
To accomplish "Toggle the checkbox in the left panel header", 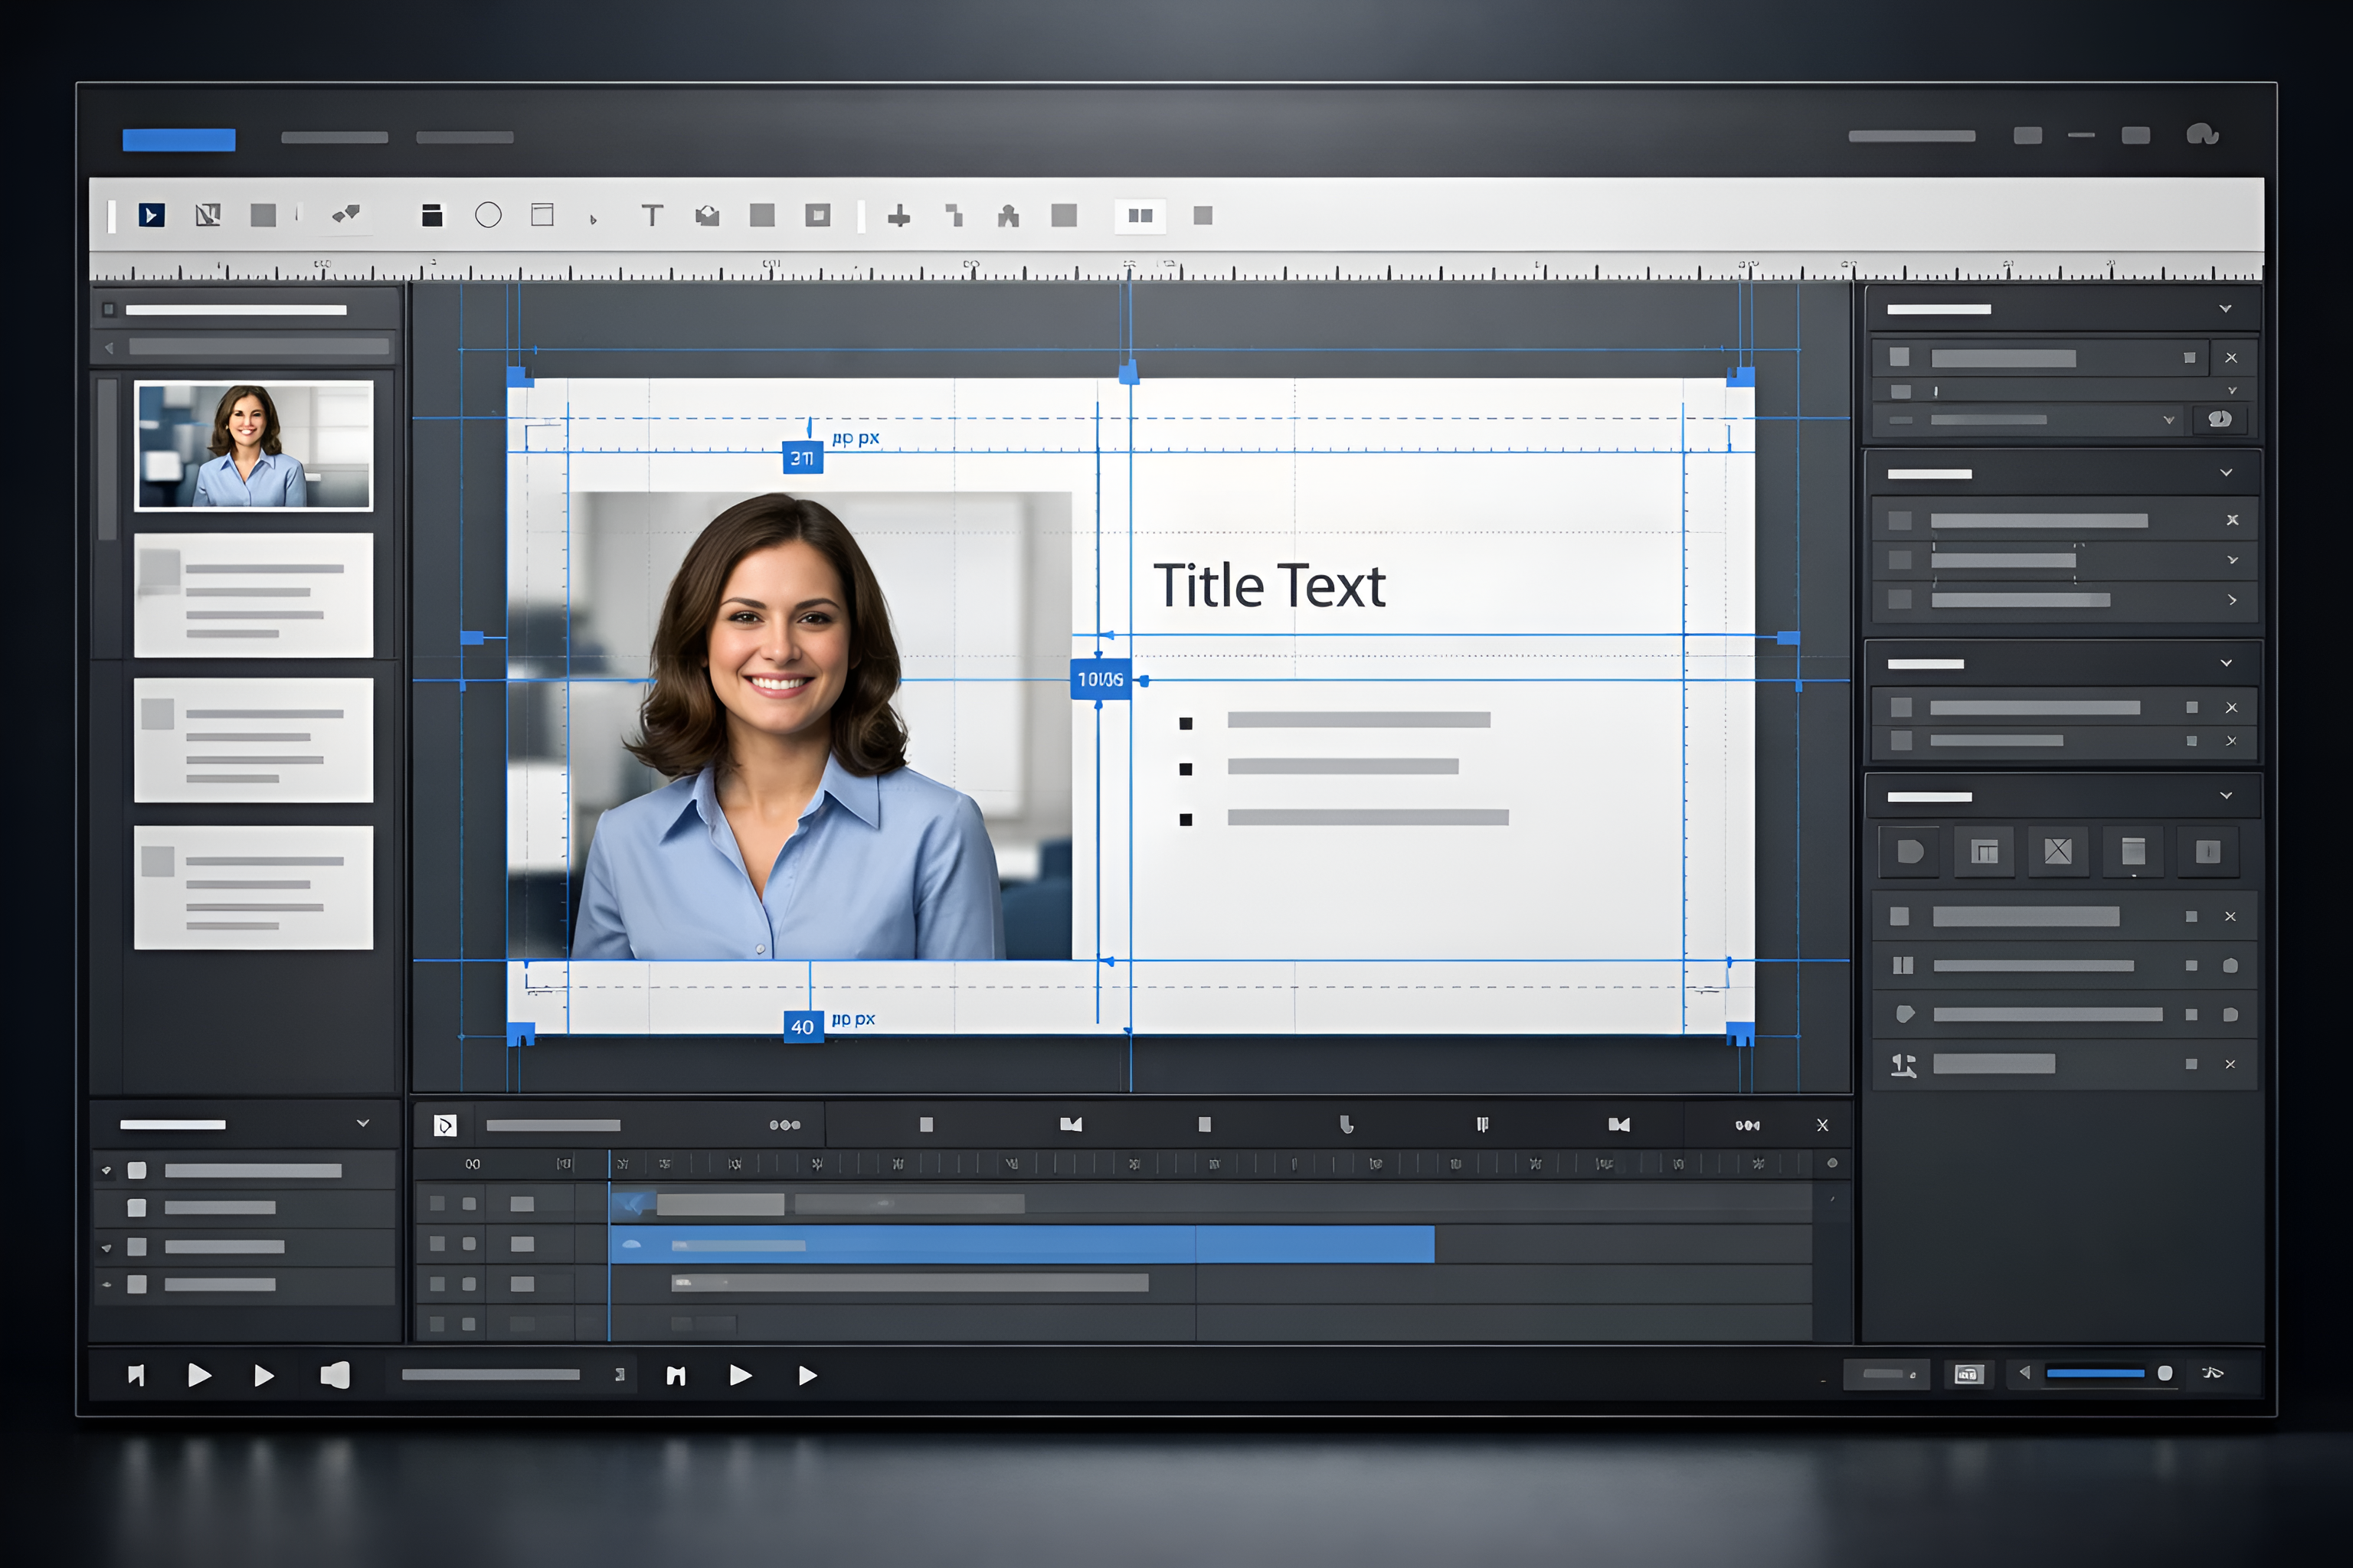I will (109, 310).
